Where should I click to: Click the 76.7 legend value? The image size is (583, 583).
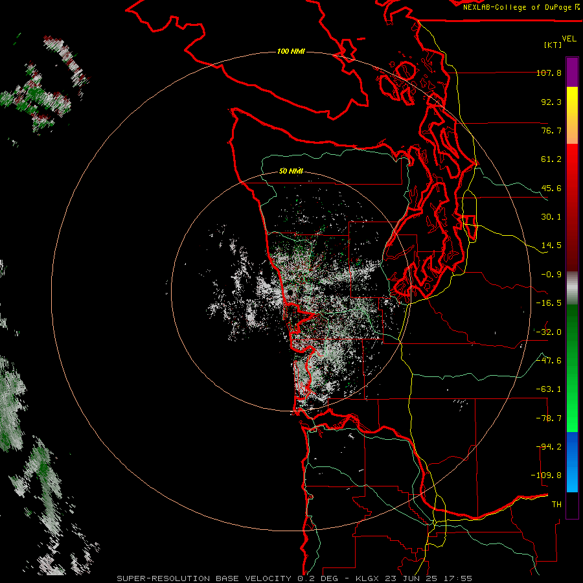[x=551, y=130]
